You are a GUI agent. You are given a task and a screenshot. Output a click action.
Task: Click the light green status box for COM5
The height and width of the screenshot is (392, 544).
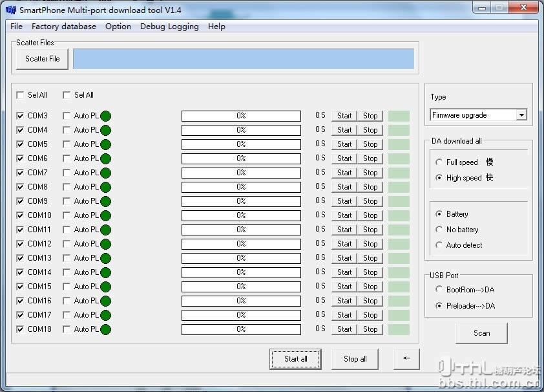point(399,144)
